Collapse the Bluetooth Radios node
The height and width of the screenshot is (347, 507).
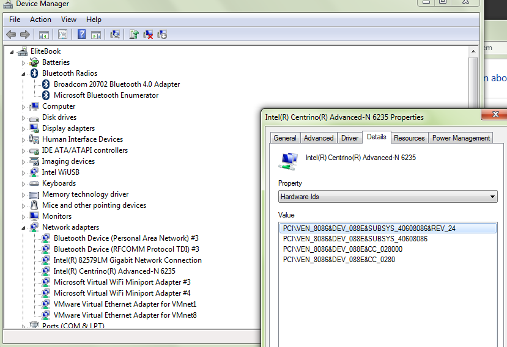pos(23,74)
